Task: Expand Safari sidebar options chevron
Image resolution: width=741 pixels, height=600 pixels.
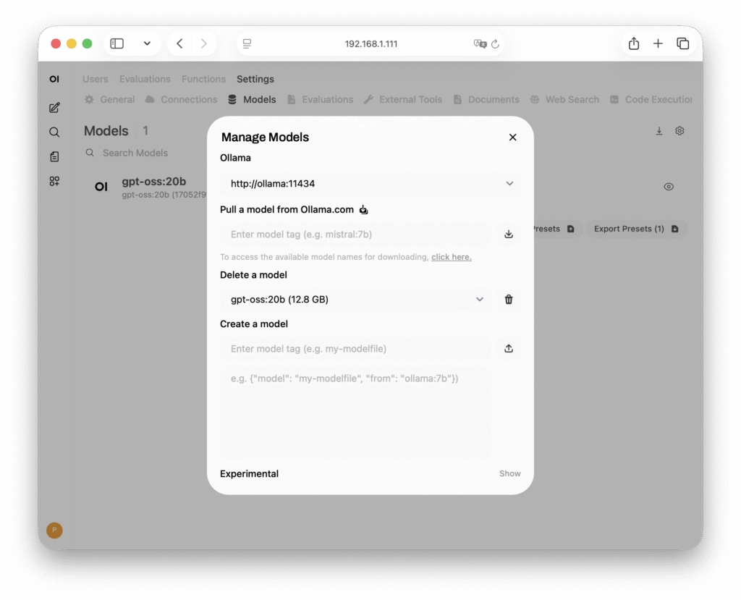Action: click(x=147, y=44)
